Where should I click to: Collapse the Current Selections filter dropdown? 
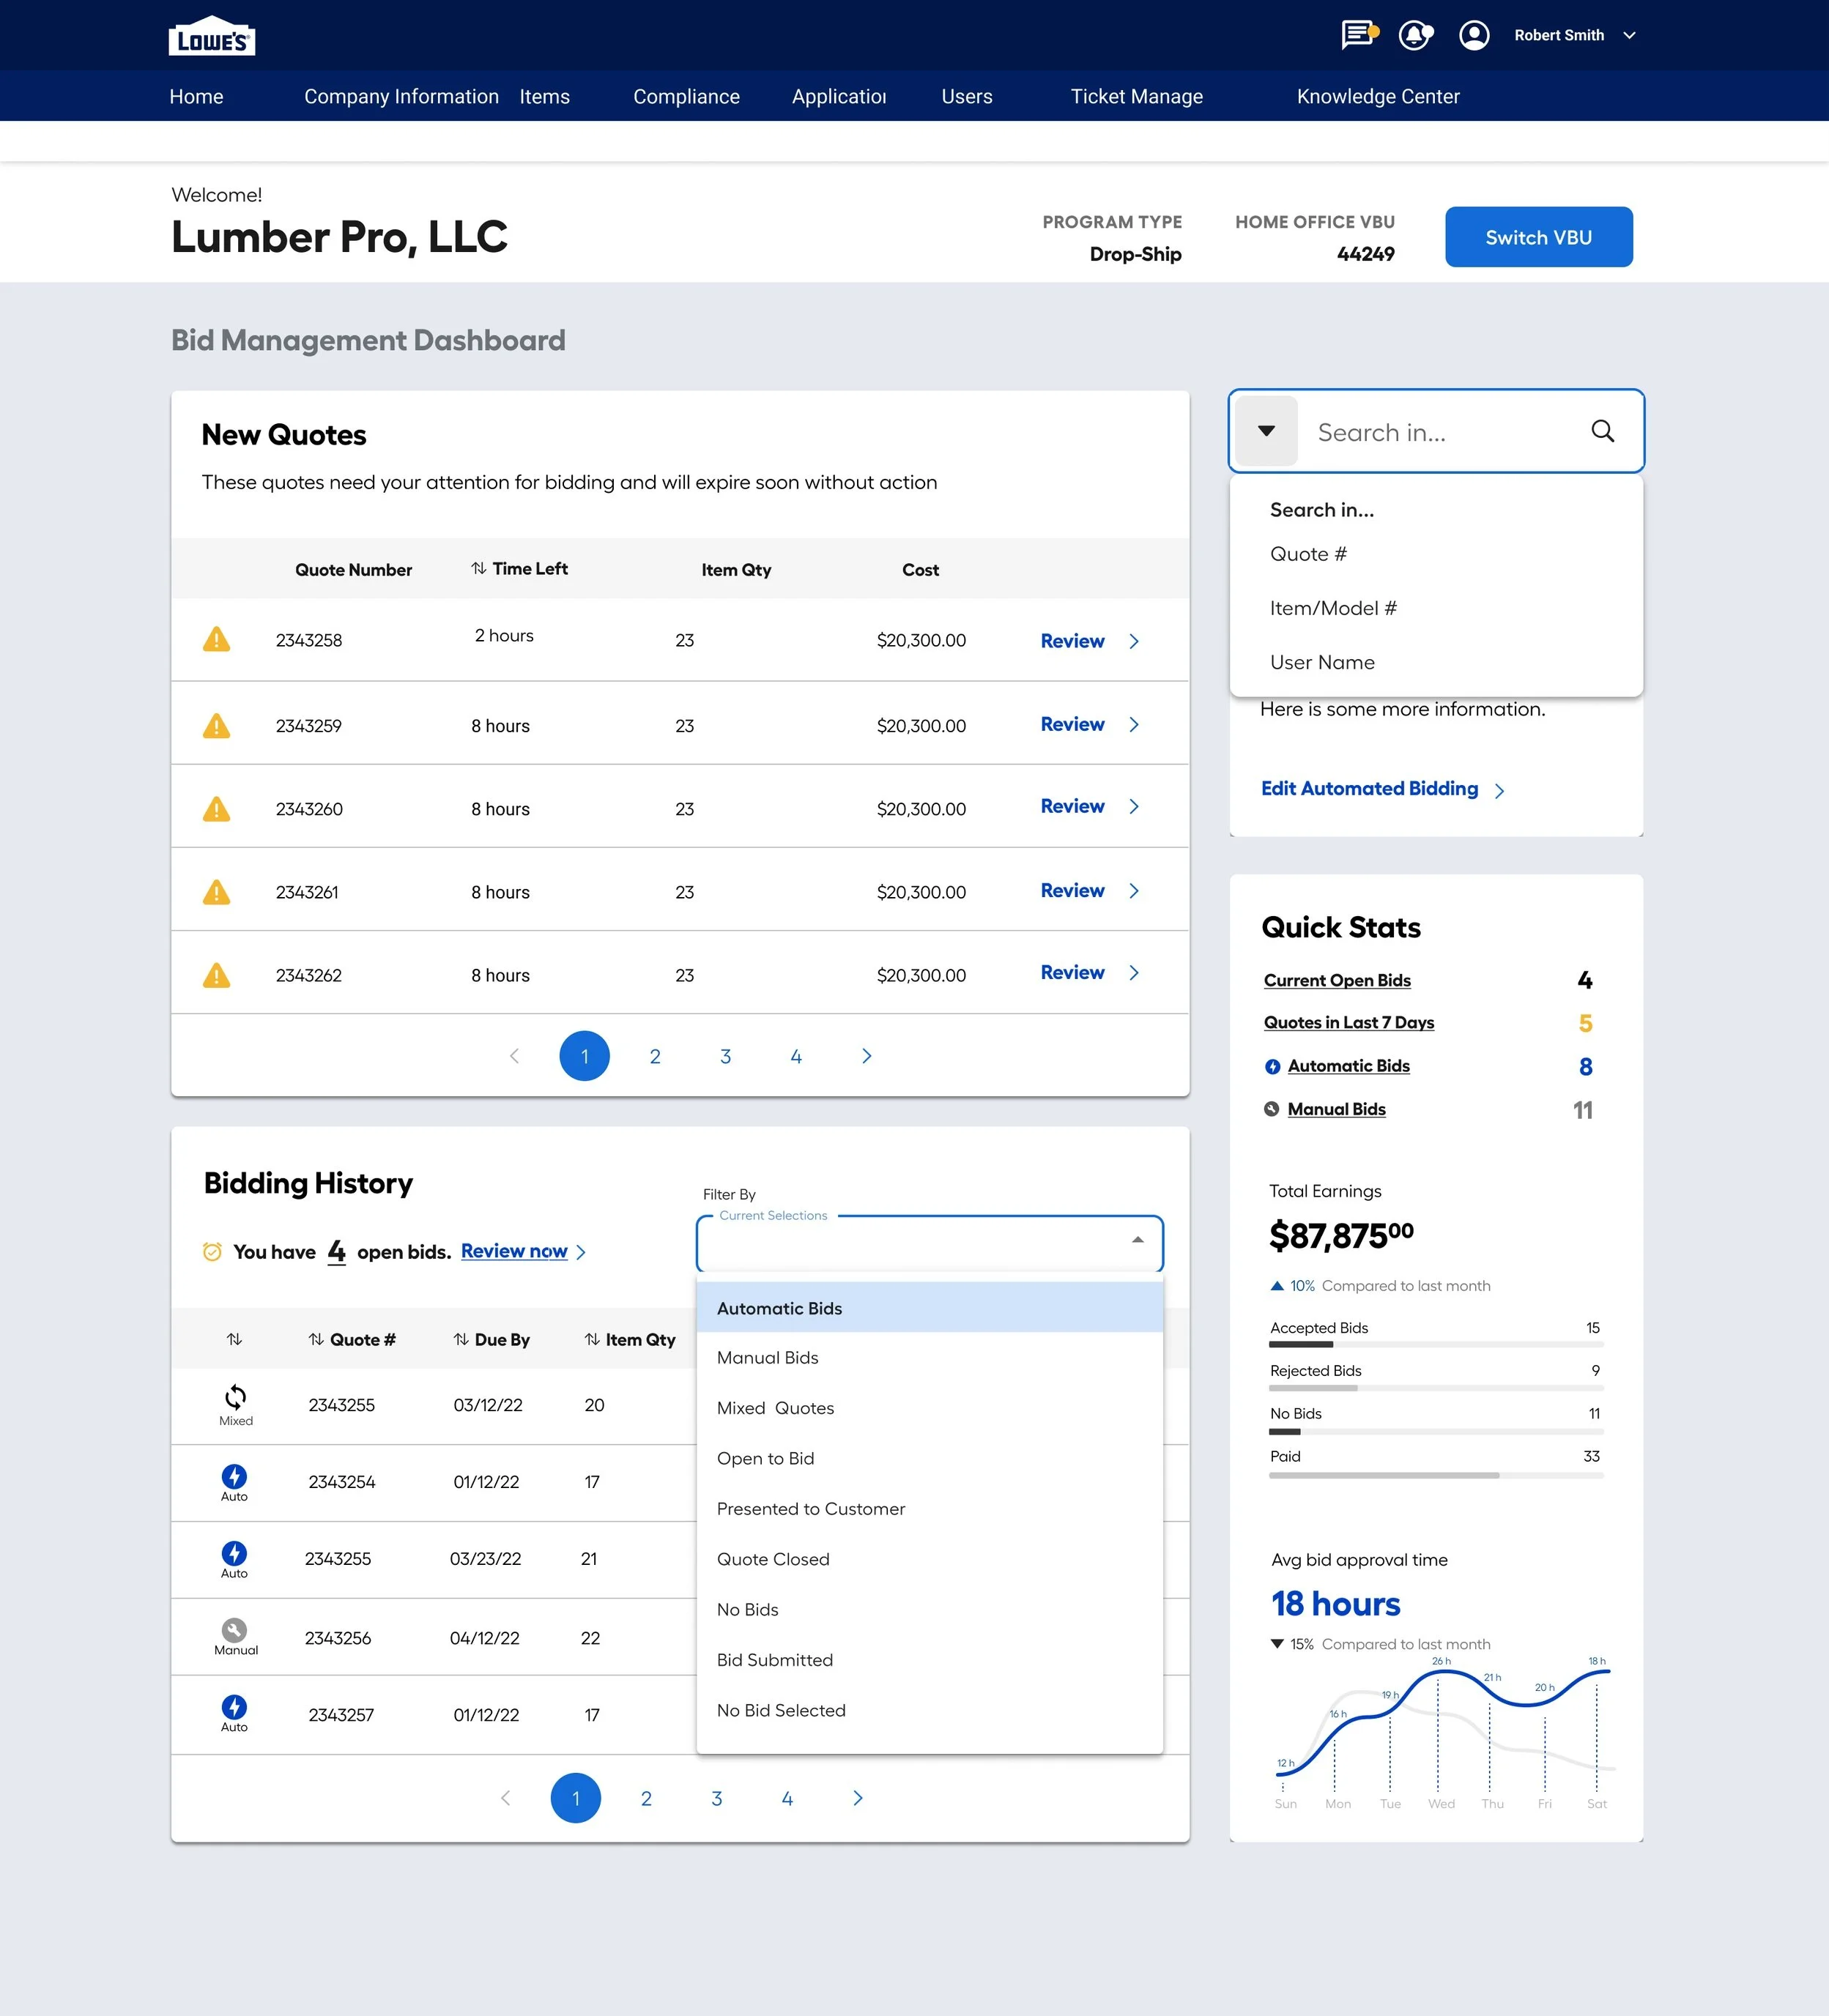pyautogui.click(x=1137, y=1240)
